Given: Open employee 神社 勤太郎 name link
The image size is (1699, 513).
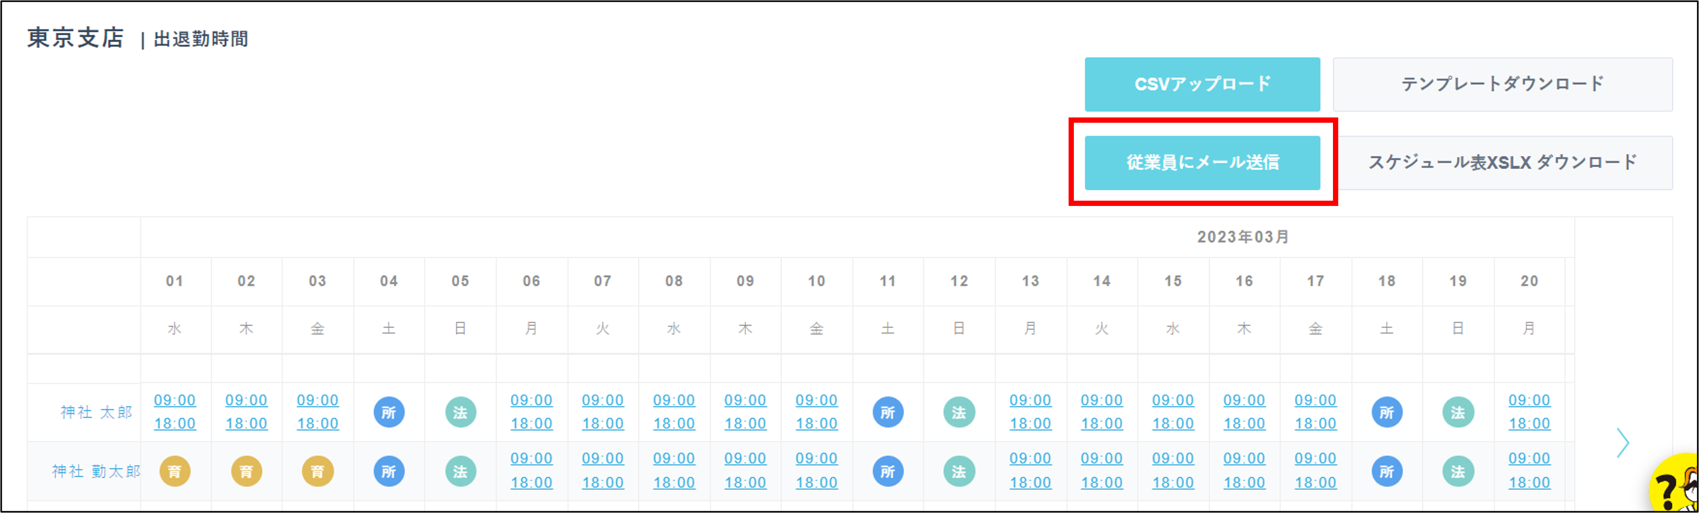Looking at the screenshot, I should [x=96, y=471].
